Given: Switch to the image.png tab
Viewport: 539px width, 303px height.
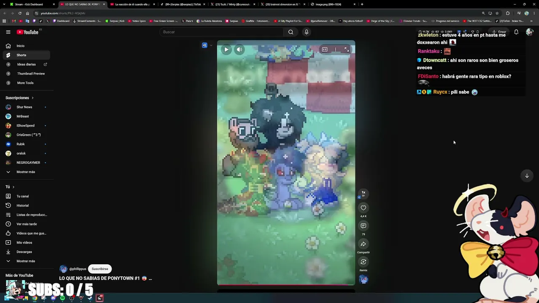Looking at the screenshot, I should point(334,4).
